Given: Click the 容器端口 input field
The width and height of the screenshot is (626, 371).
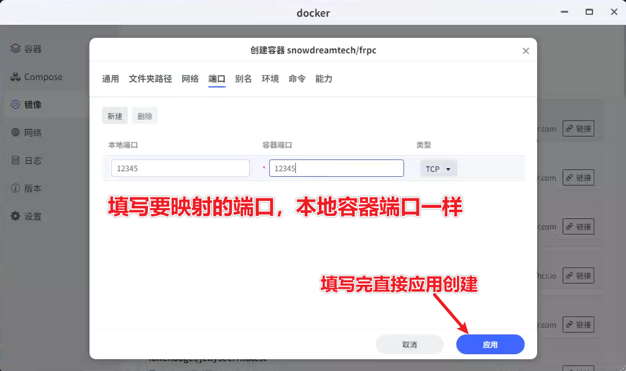Looking at the screenshot, I should coord(336,169).
